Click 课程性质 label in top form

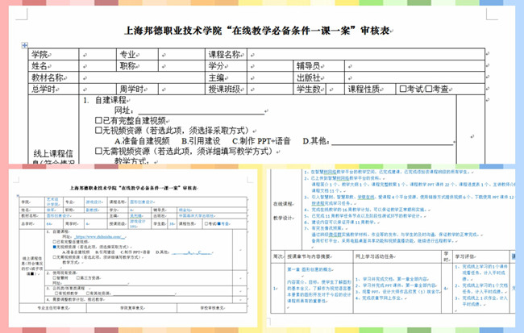tap(364, 89)
